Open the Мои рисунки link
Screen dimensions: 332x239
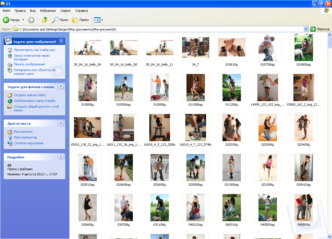pos(23,132)
